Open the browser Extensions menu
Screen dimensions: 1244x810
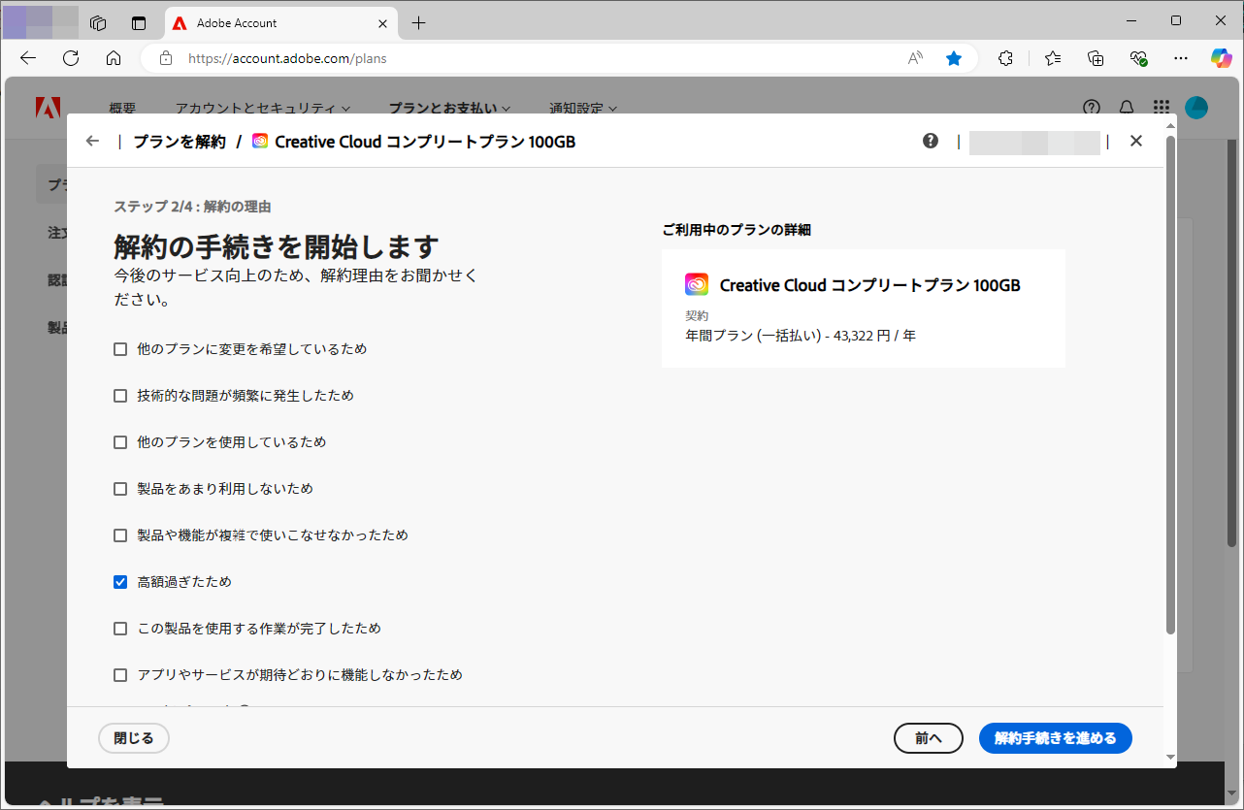1006,58
